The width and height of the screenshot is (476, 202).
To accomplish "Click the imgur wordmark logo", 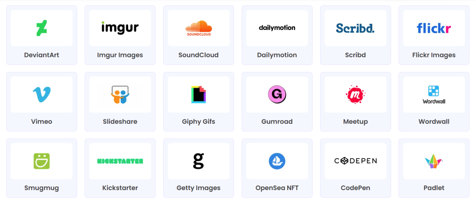I will pos(120,28).
